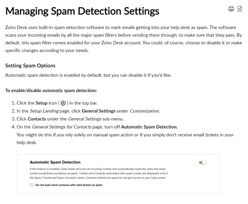Click the 'Automatic Spam Detection' panel heading
Screen dimensions: 248x204
click(x=55, y=162)
